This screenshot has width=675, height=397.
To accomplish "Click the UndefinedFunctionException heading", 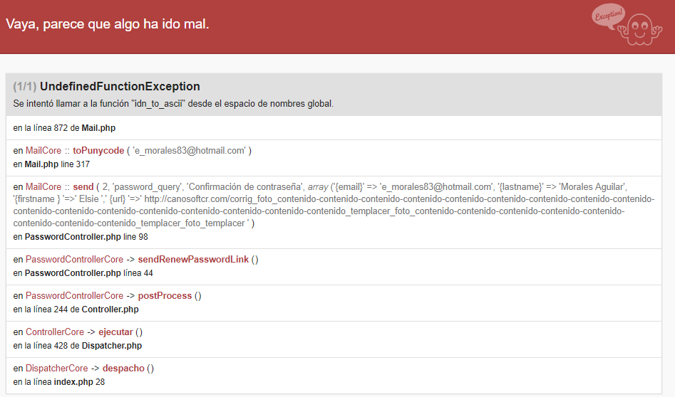I will click(x=120, y=87).
